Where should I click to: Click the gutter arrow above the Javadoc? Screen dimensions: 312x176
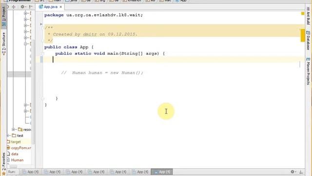[x=41, y=24]
